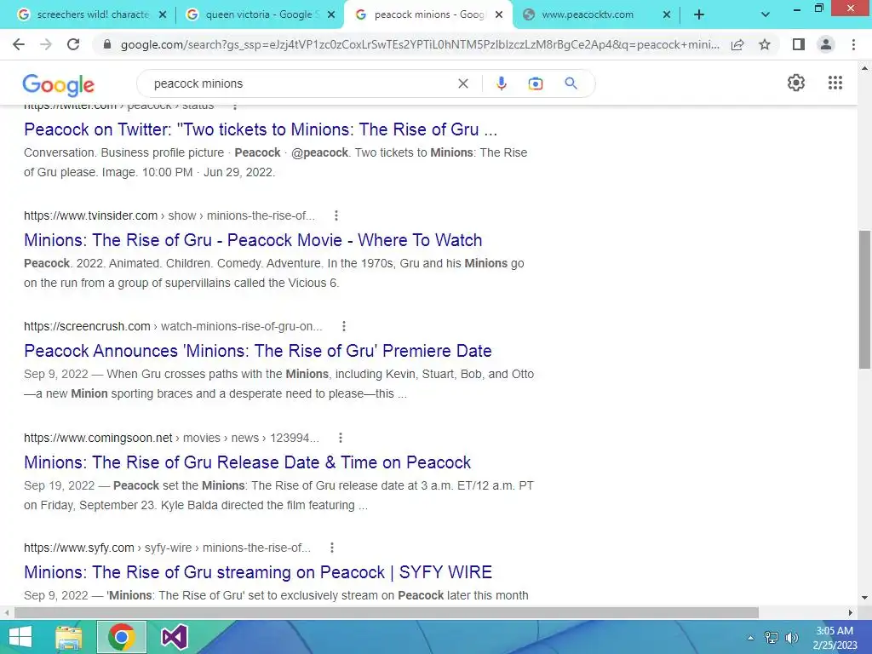The image size is (872, 654).
Task: Show hidden system tray icons
Action: (x=751, y=638)
